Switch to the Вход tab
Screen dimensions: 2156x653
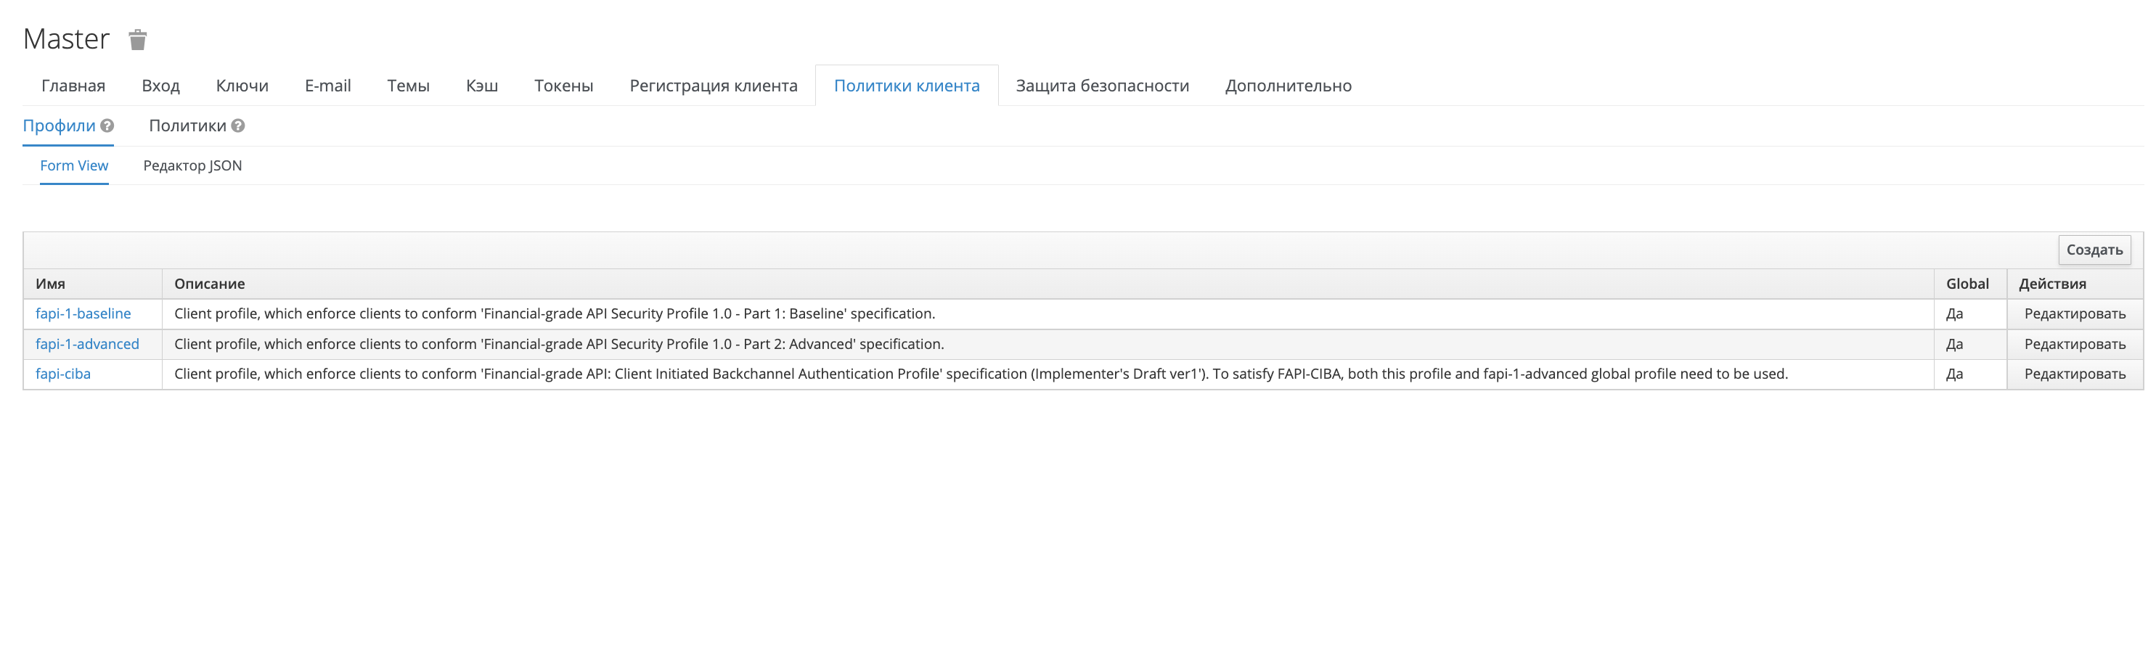point(160,86)
